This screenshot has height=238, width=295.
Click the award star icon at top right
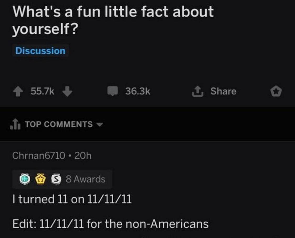click(276, 91)
